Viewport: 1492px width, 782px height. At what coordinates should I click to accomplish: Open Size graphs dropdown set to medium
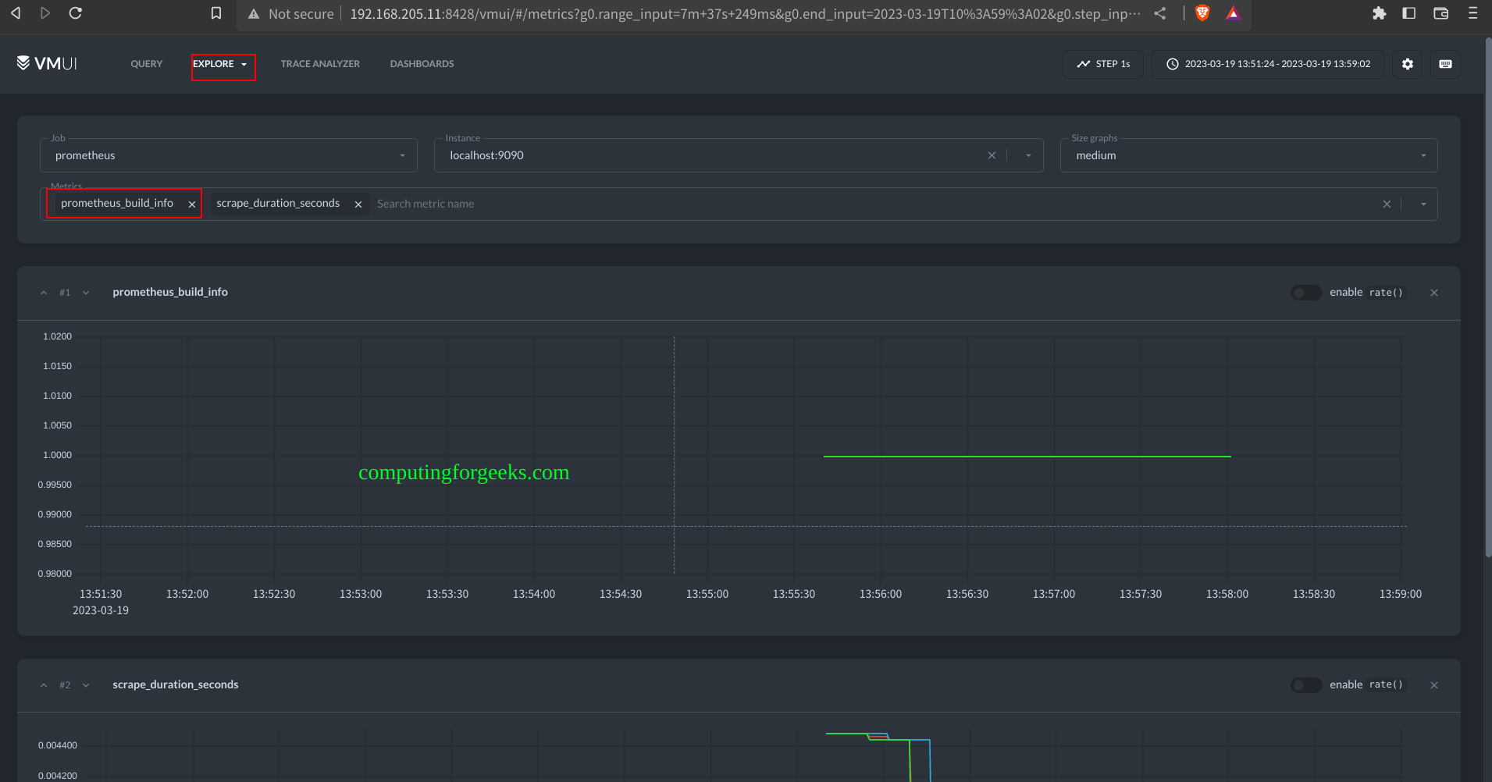(x=1248, y=155)
